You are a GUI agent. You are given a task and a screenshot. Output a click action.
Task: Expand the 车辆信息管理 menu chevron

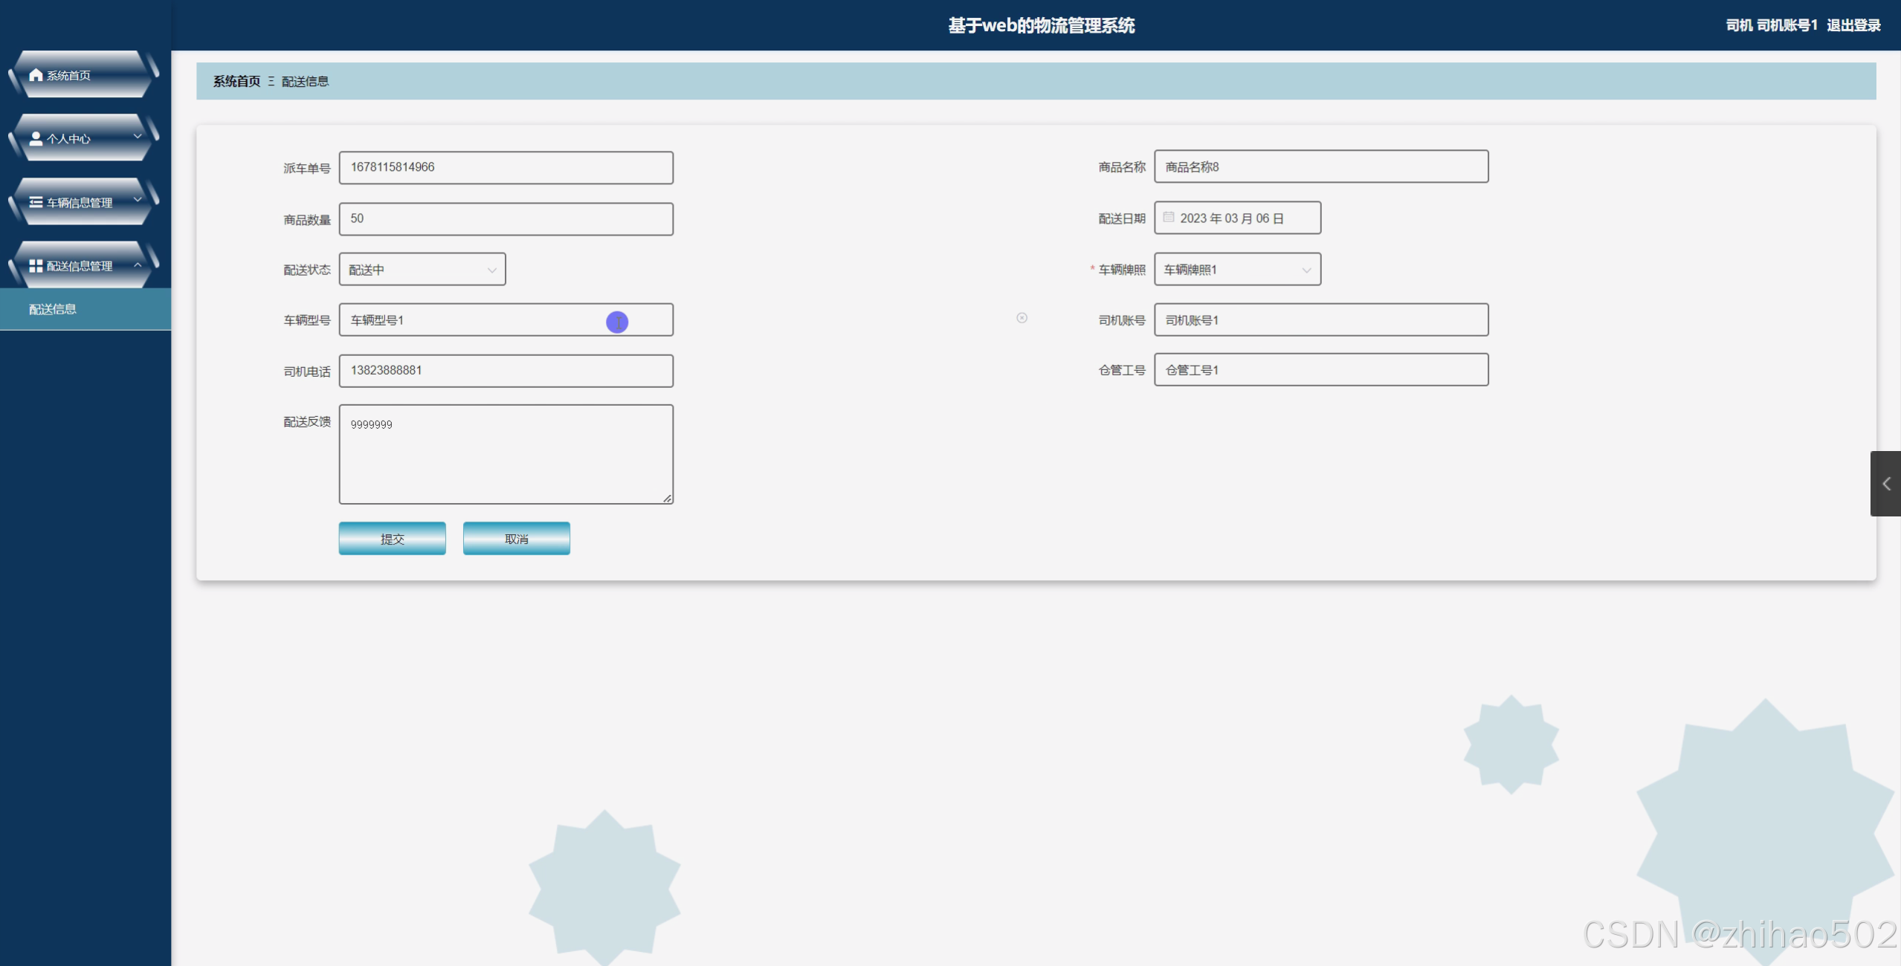138,200
